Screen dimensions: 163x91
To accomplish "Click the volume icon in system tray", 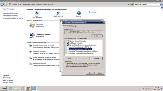I will point(152,88).
